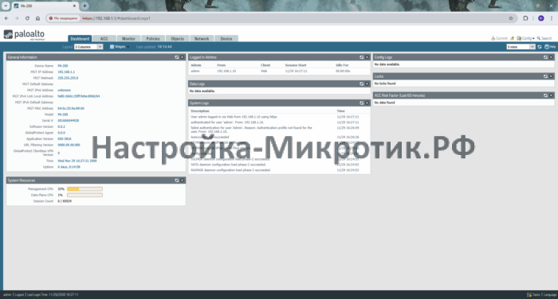This screenshot has height=299, width=558.
Task: Click the Session Start column header
Action: tap(296, 65)
